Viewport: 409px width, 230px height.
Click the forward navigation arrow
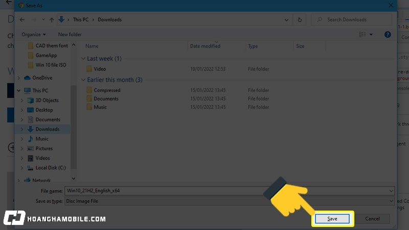click(34, 20)
